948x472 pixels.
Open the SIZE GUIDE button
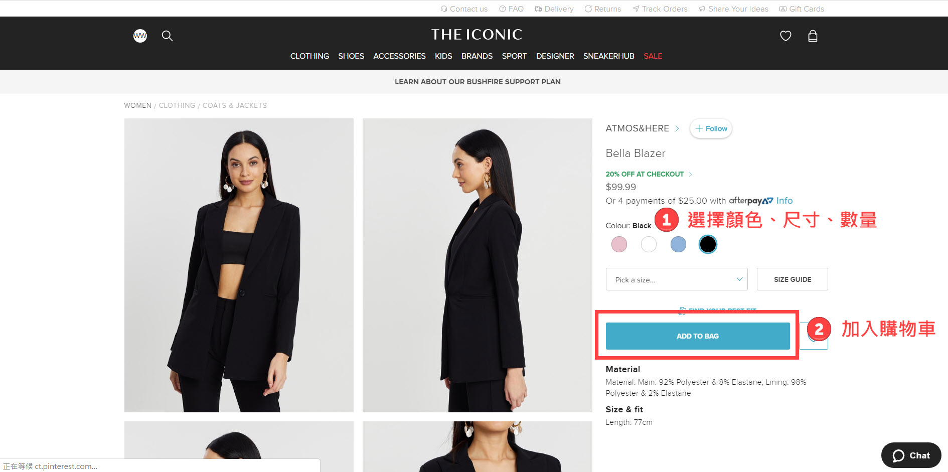[x=792, y=279]
